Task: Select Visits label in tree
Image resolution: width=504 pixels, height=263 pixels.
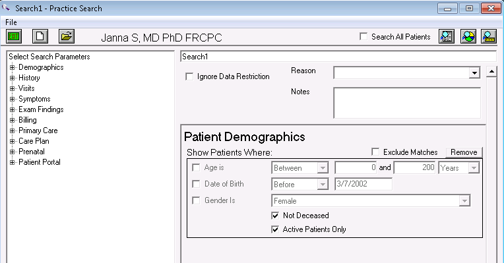Action: 26,88
